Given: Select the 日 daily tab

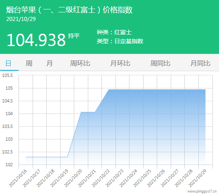Looking at the screenshot, I should (x=8, y=63).
